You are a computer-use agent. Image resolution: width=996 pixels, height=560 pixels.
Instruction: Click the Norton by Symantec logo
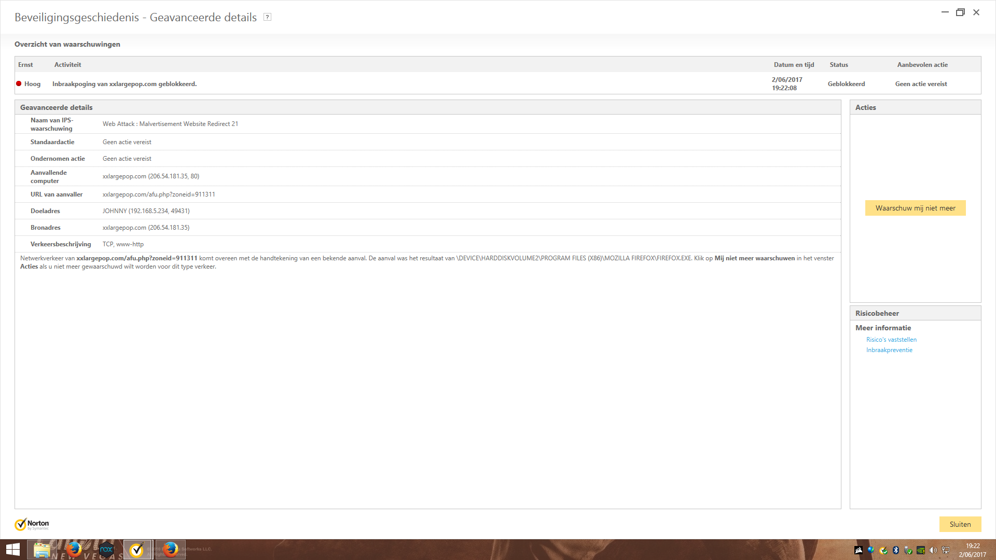[32, 524]
